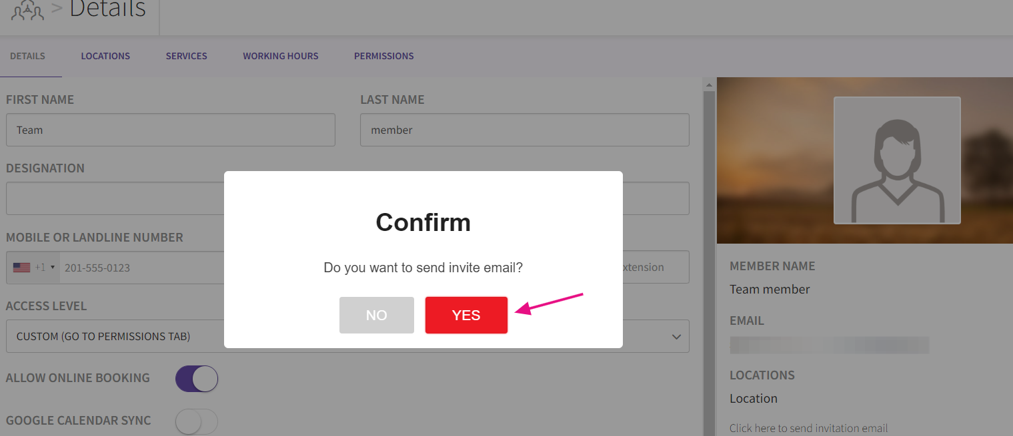Screen dimensions: 1013x436
Task: Decline invite email with NO button
Action: pyautogui.click(x=376, y=315)
